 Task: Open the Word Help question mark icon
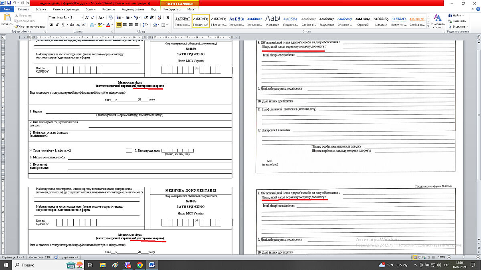coord(476,9)
